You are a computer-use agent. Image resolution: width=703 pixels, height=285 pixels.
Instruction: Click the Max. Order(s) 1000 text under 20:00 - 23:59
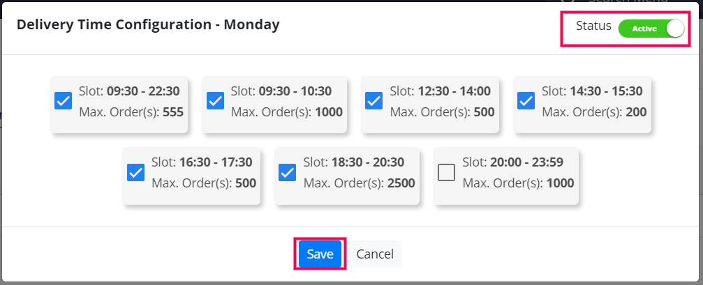click(x=518, y=183)
